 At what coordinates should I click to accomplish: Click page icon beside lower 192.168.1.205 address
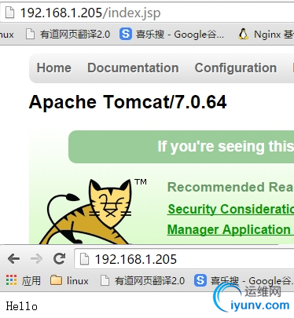click(x=84, y=259)
